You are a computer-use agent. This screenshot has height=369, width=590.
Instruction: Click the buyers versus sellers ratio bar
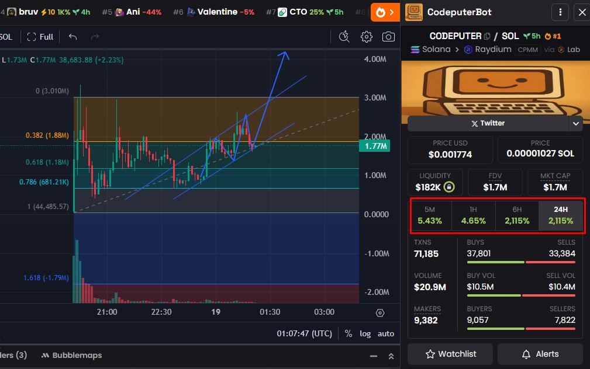click(x=521, y=329)
